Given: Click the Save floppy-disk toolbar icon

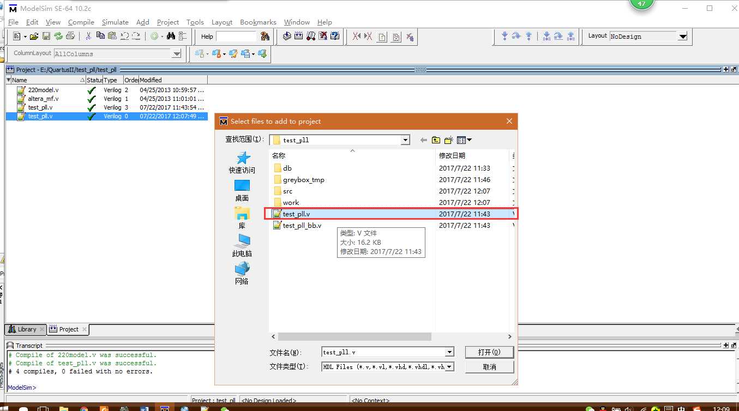Looking at the screenshot, I should (46, 37).
